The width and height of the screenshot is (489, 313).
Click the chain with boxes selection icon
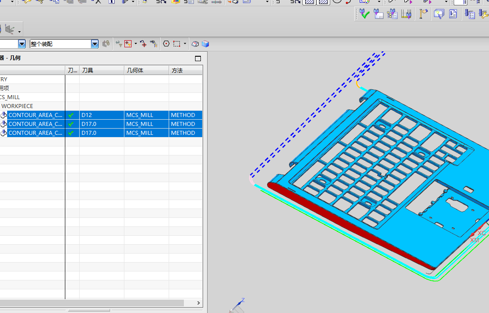pyautogui.click(x=153, y=44)
